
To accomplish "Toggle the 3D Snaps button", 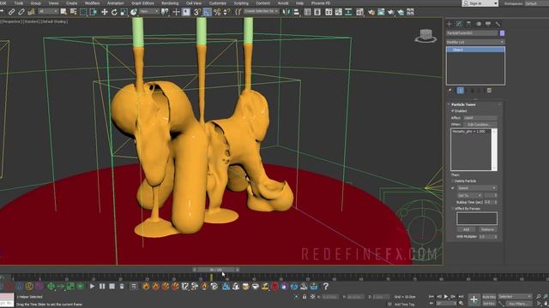I will [x=197, y=12].
